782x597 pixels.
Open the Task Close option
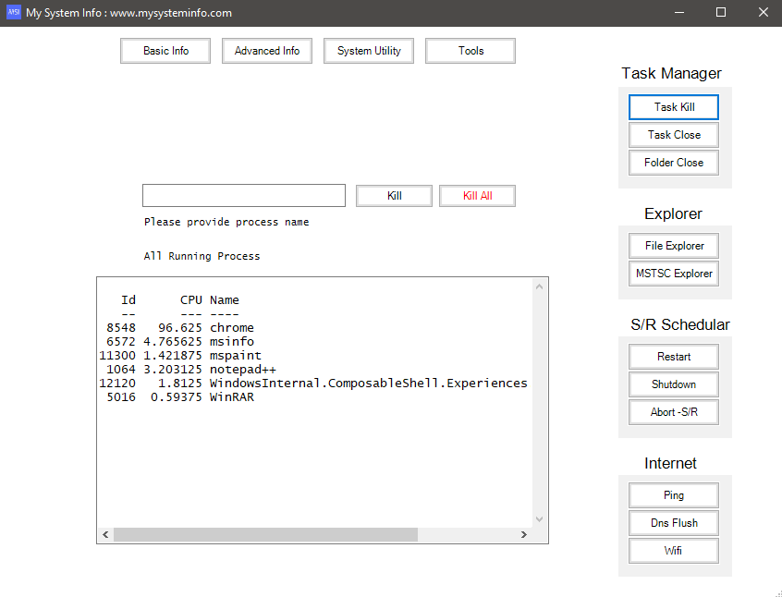pyautogui.click(x=674, y=135)
